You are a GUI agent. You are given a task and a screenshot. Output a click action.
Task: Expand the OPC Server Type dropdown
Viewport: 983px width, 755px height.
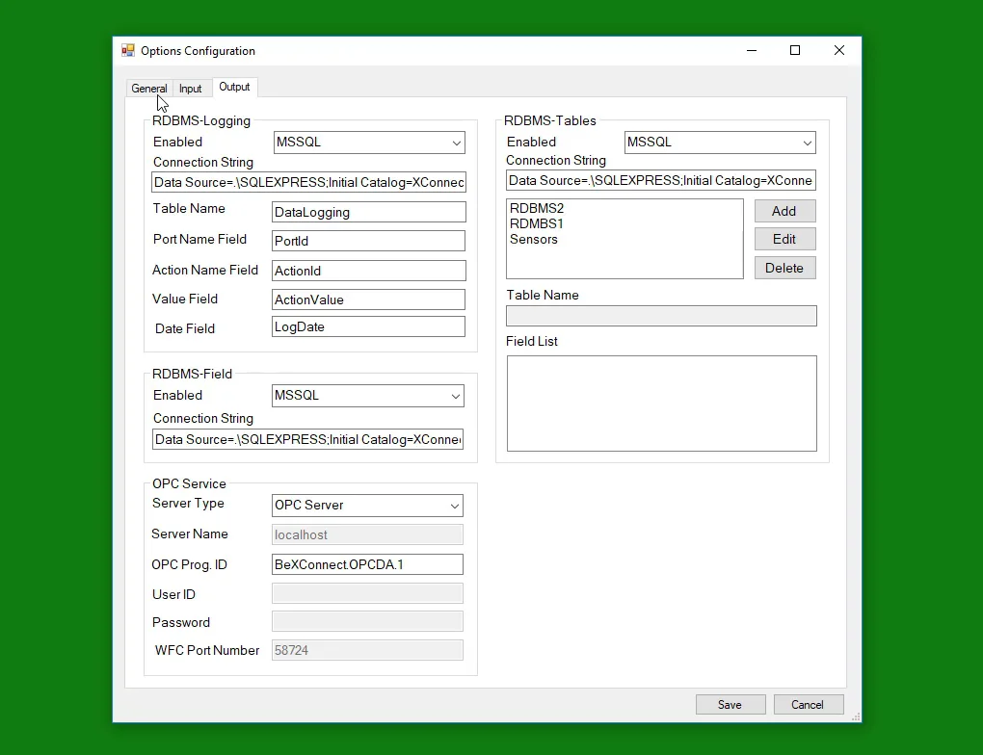pyautogui.click(x=367, y=505)
